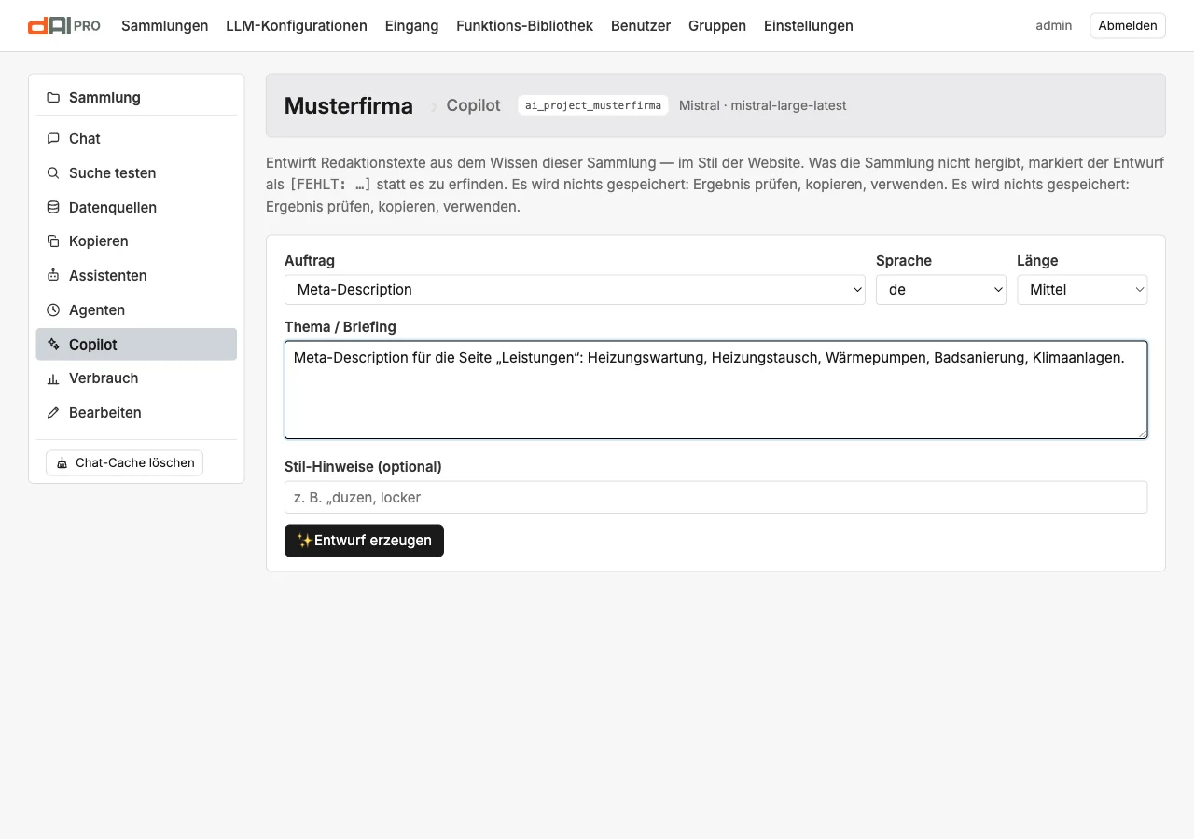
Task: Click the speech bubble icon beside Chat
Action: pyautogui.click(x=53, y=139)
